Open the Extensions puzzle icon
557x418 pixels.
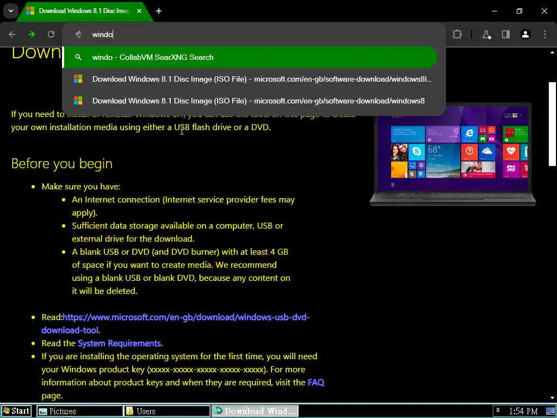[x=457, y=34]
